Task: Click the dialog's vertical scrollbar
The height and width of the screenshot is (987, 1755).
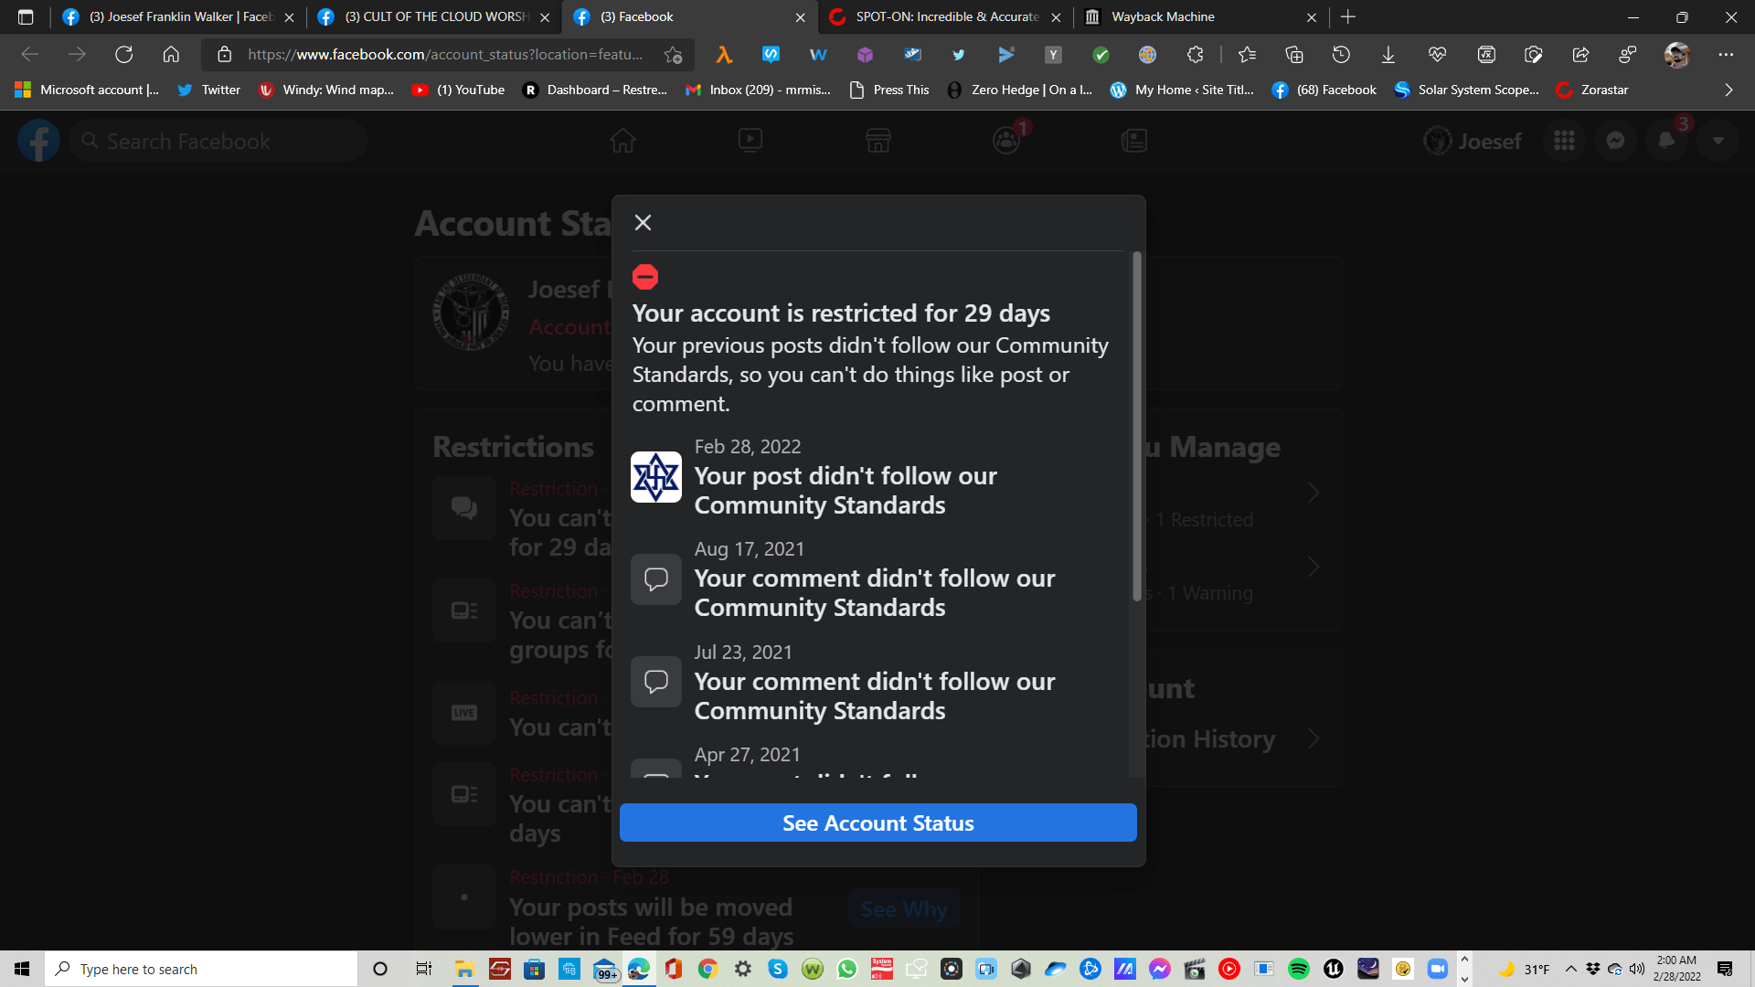Action: (1136, 426)
